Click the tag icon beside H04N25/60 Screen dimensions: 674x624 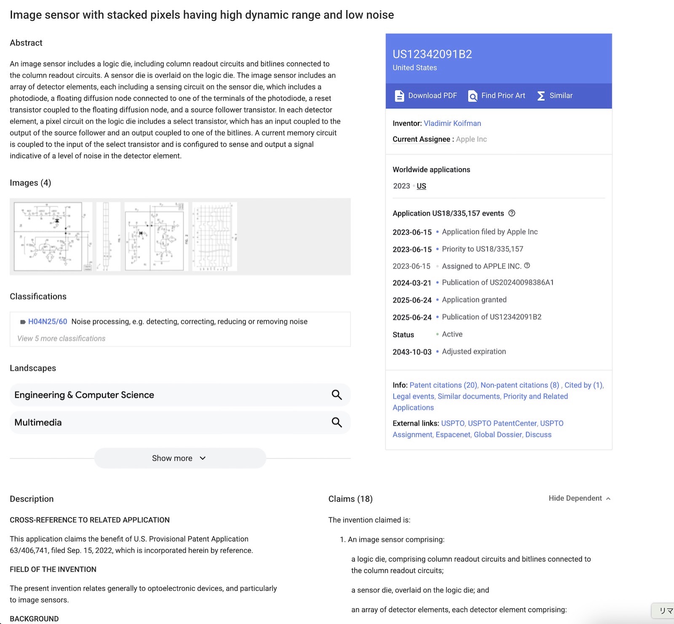[x=23, y=322]
